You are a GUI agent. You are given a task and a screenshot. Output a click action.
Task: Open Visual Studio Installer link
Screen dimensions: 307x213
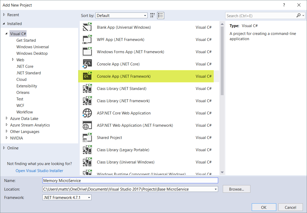point(39,171)
